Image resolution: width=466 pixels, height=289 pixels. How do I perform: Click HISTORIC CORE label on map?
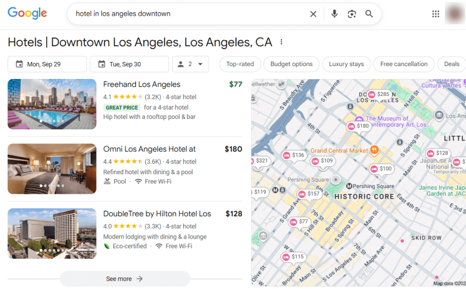(x=364, y=197)
